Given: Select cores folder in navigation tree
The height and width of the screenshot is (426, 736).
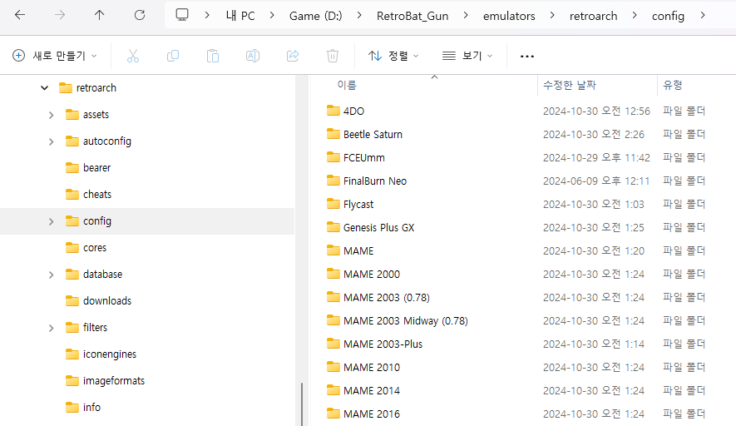Looking at the screenshot, I should pyautogui.click(x=86, y=247).
